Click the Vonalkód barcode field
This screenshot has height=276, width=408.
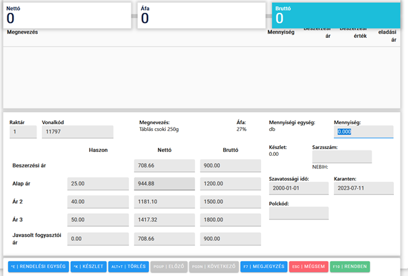[77, 132]
